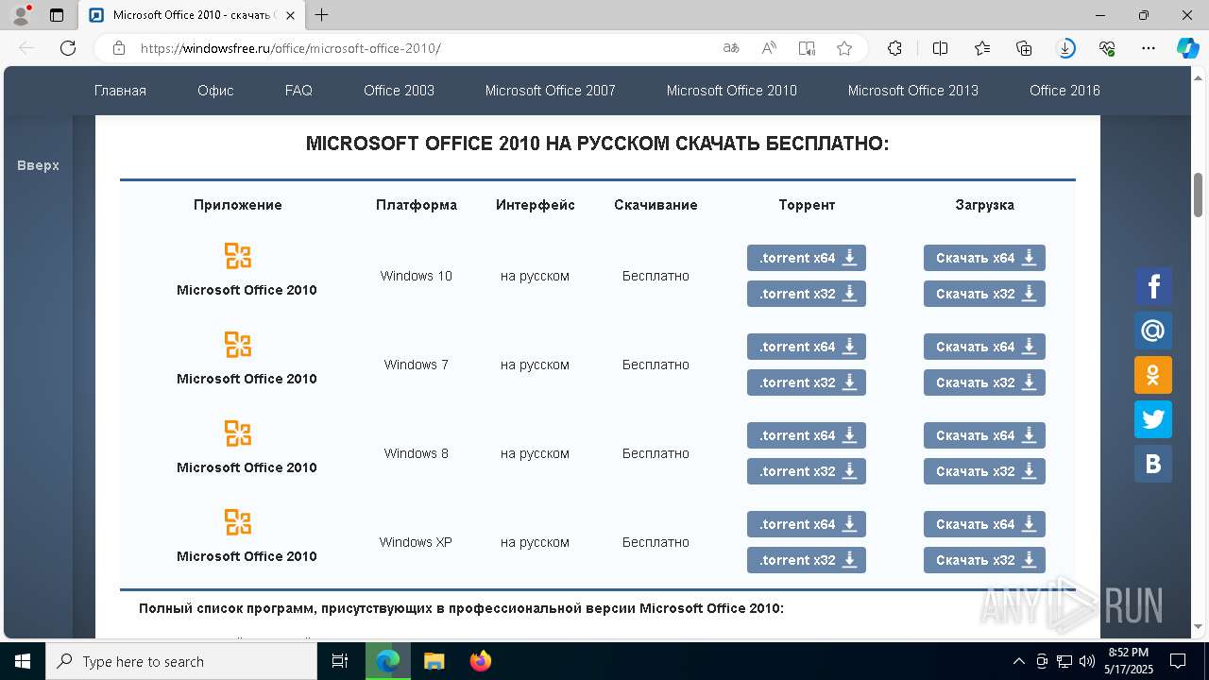
Task: Click Скачать x64 for Windows 8
Action: (984, 435)
